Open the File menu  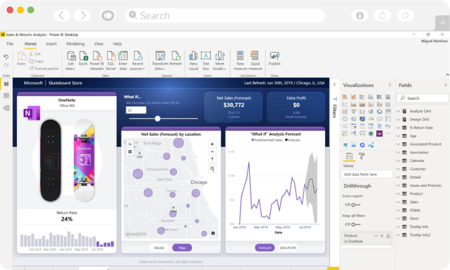(10, 44)
